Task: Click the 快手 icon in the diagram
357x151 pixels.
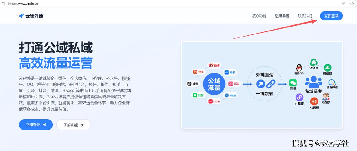Action: coord(195,72)
